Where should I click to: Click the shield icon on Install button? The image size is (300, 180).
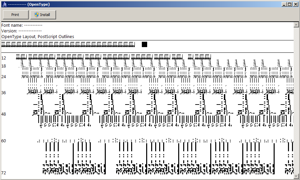click(37, 15)
